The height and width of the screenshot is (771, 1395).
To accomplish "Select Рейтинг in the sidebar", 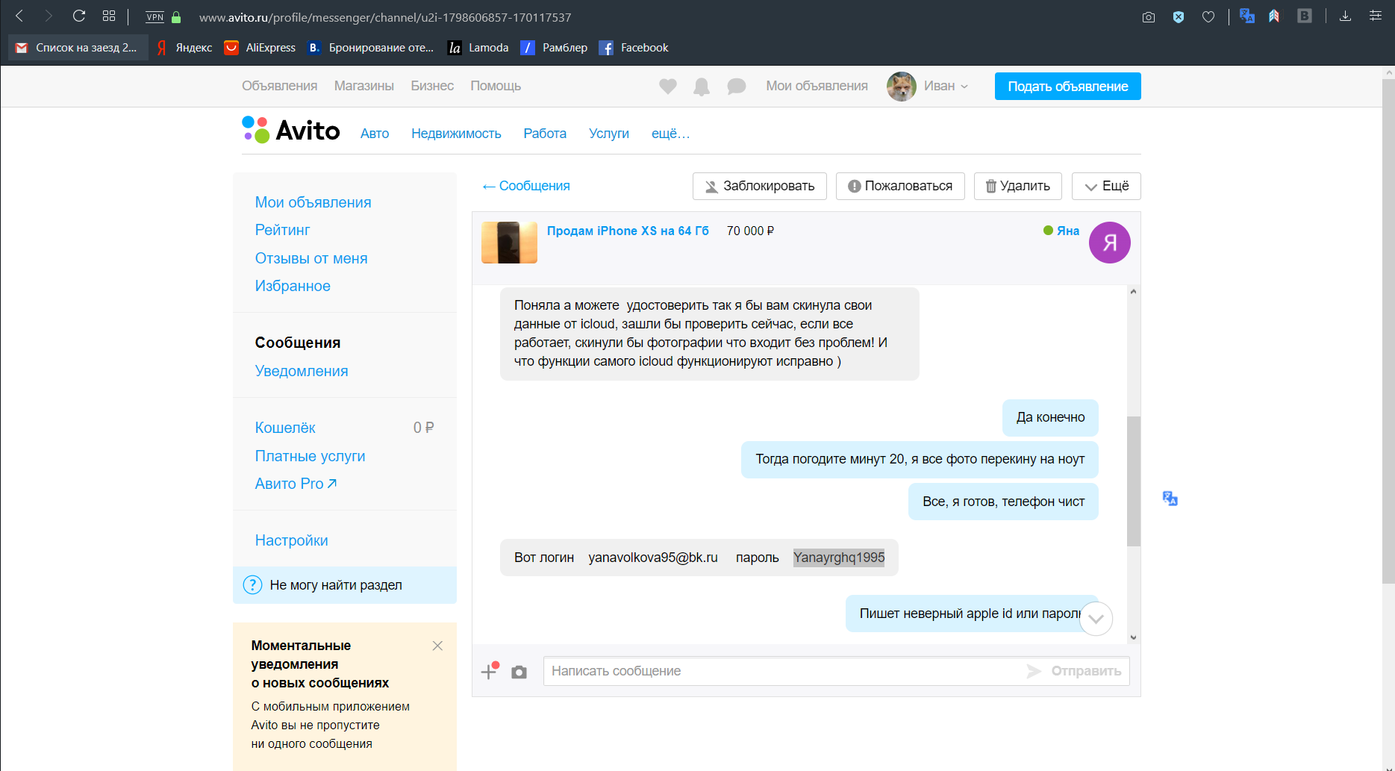I will tap(282, 230).
